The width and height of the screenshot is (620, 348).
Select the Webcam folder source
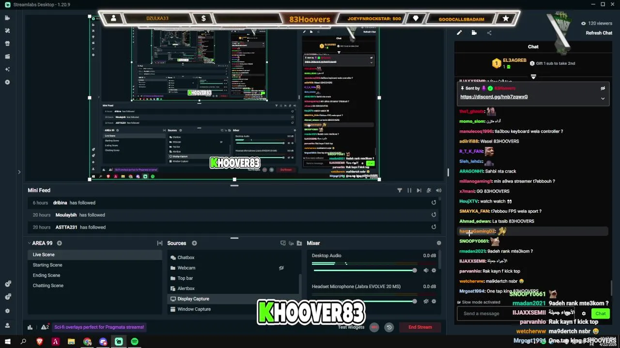point(233,268)
